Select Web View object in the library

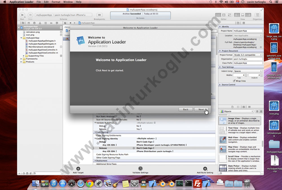pos(240,140)
